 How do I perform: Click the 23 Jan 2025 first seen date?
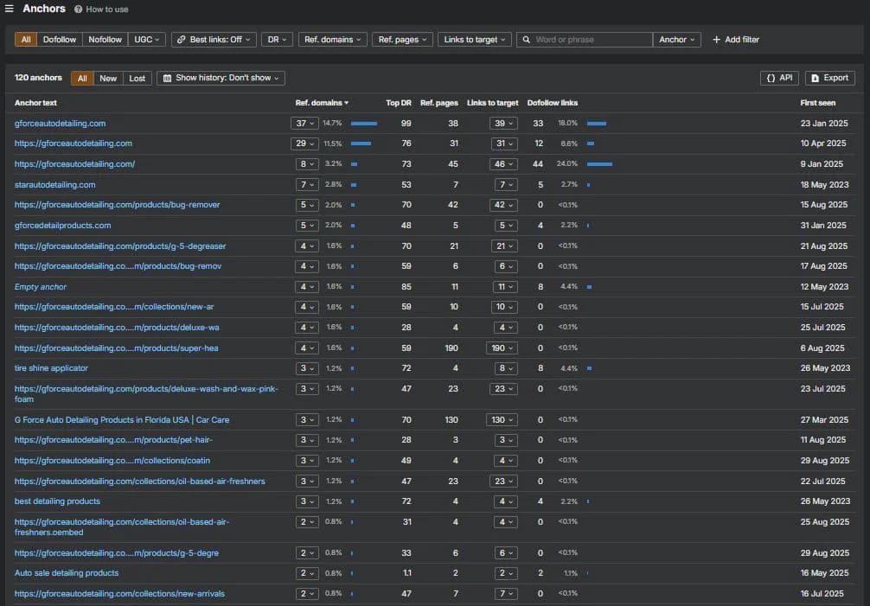click(824, 123)
